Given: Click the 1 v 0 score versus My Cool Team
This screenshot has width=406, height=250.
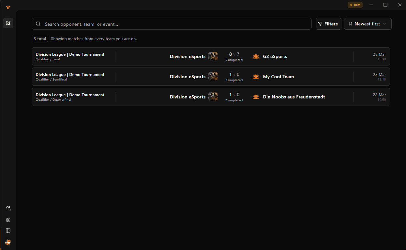Looking at the screenshot, I should point(234,74).
